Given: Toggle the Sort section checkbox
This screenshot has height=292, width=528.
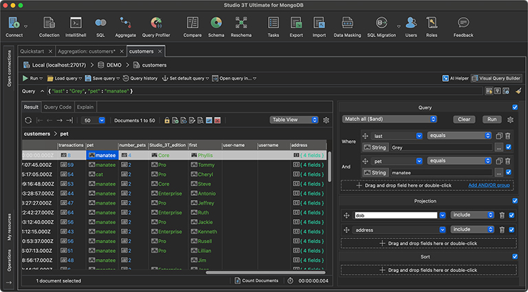Looking at the screenshot, I should coord(515,257).
